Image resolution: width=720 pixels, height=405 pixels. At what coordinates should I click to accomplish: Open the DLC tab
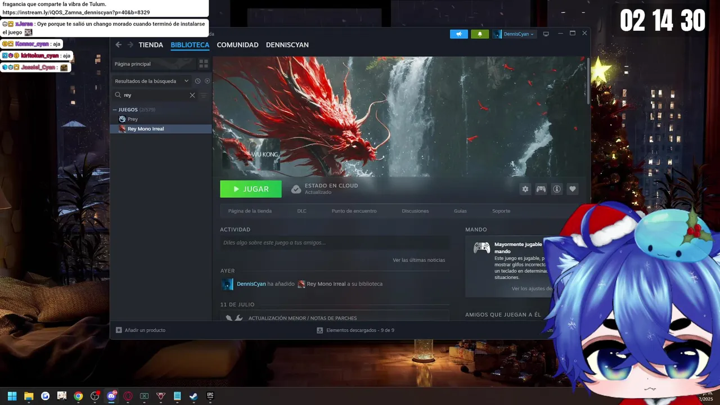301,211
